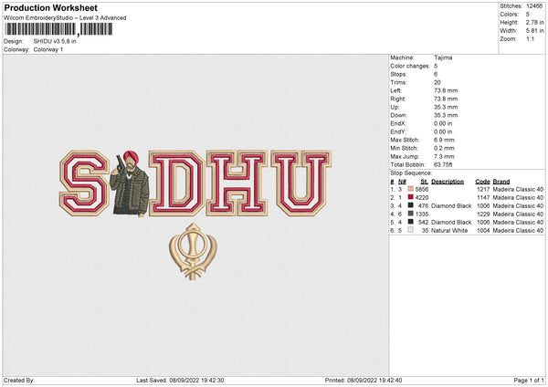Click code 1217 in the stop sequence
This screenshot has width=548, height=387.
point(483,189)
